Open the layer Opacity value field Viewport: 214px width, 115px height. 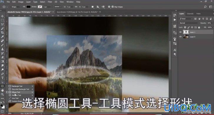point(210,23)
